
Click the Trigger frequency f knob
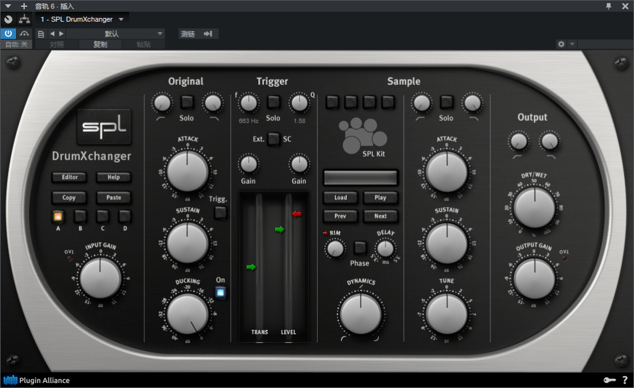pyautogui.click(x=249, y=103)
